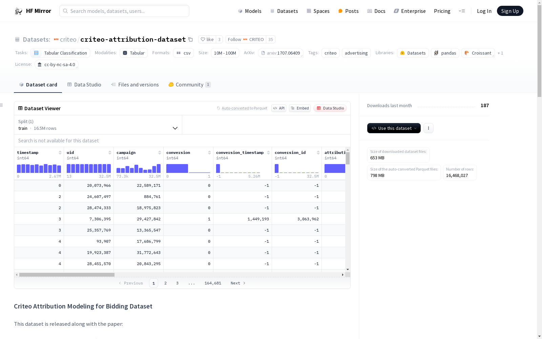Viewport: 542px width, 339px height.
Task: Open the Data Studio tab
Action: pyautogui.click(x=84, y=85)
